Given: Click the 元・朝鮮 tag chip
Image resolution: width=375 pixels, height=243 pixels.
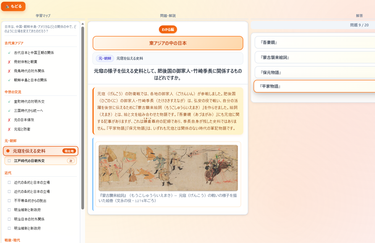Looking at the screenshot, I should coord(105,58).
